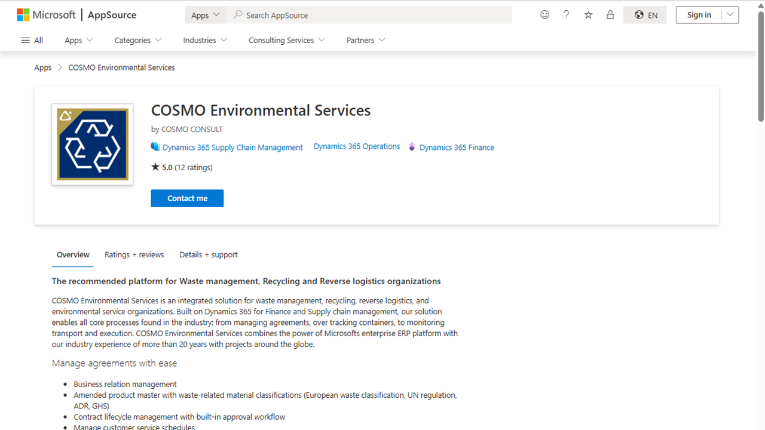Screen dimensions: 765x430
Task: Click the Contact me button
Action: coord(187,198)
